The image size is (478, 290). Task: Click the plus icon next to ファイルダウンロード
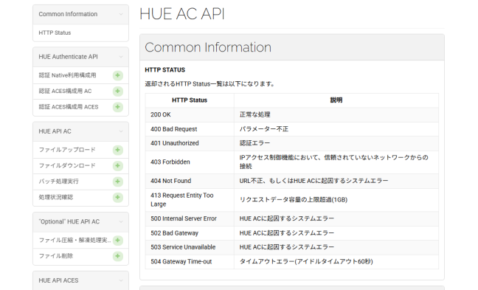[x=118, y=166]
